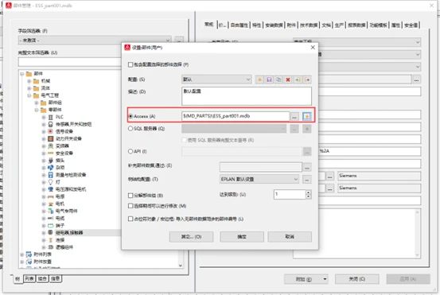
Task: Click the Access database path input field
Action: click(x=236, y=116)
